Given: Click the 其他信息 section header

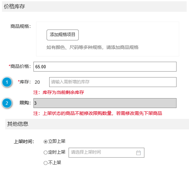Looking at the screenshot, I should point(97,124).
